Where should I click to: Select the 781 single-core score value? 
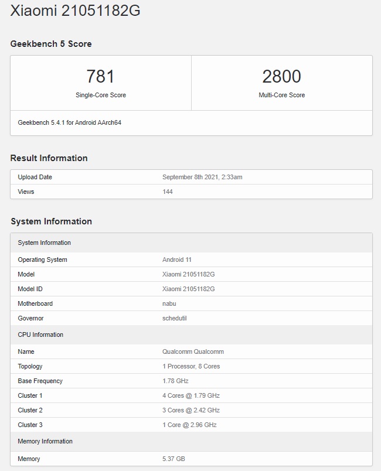[x=100, y=76]
